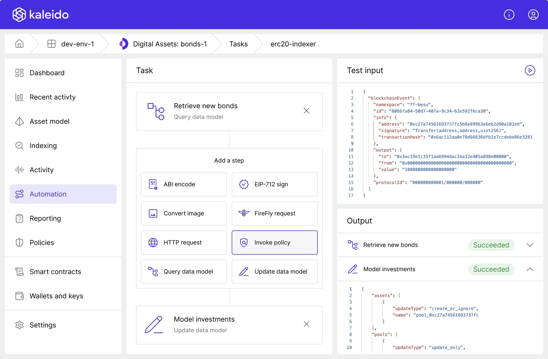
Task: Remove the Retrieve new bonds step
Action: [306, 111]
